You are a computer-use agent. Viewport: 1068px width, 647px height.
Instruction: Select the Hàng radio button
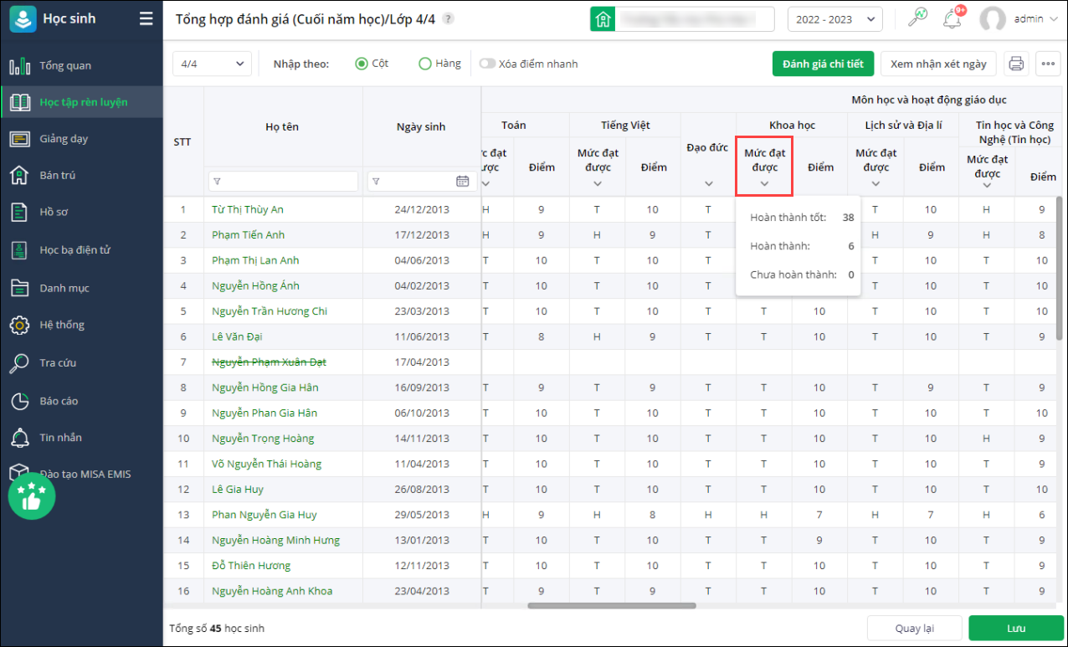coord(425,64)
